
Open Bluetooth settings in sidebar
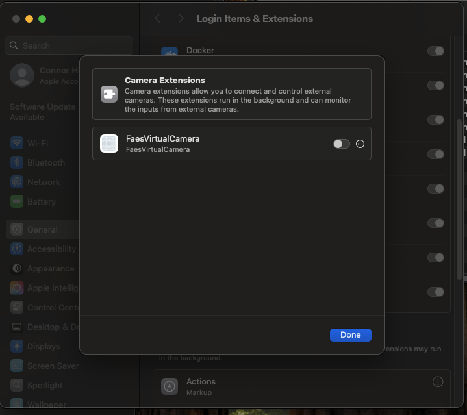coord(46,162)
